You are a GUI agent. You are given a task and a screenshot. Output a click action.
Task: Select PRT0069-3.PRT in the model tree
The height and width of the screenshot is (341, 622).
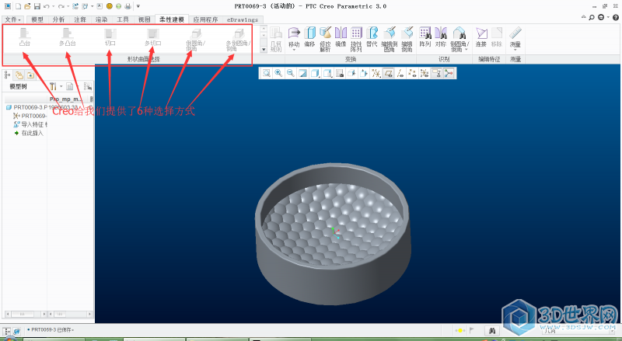click(x=27, y=107)
